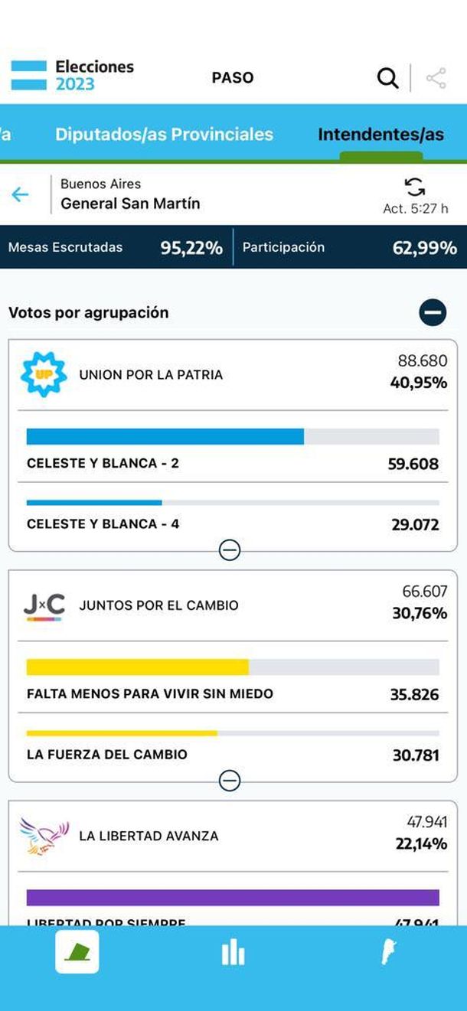467x1011 pixels.
Task: Collapse the Union por la Patria card
Action: [230, 550]
